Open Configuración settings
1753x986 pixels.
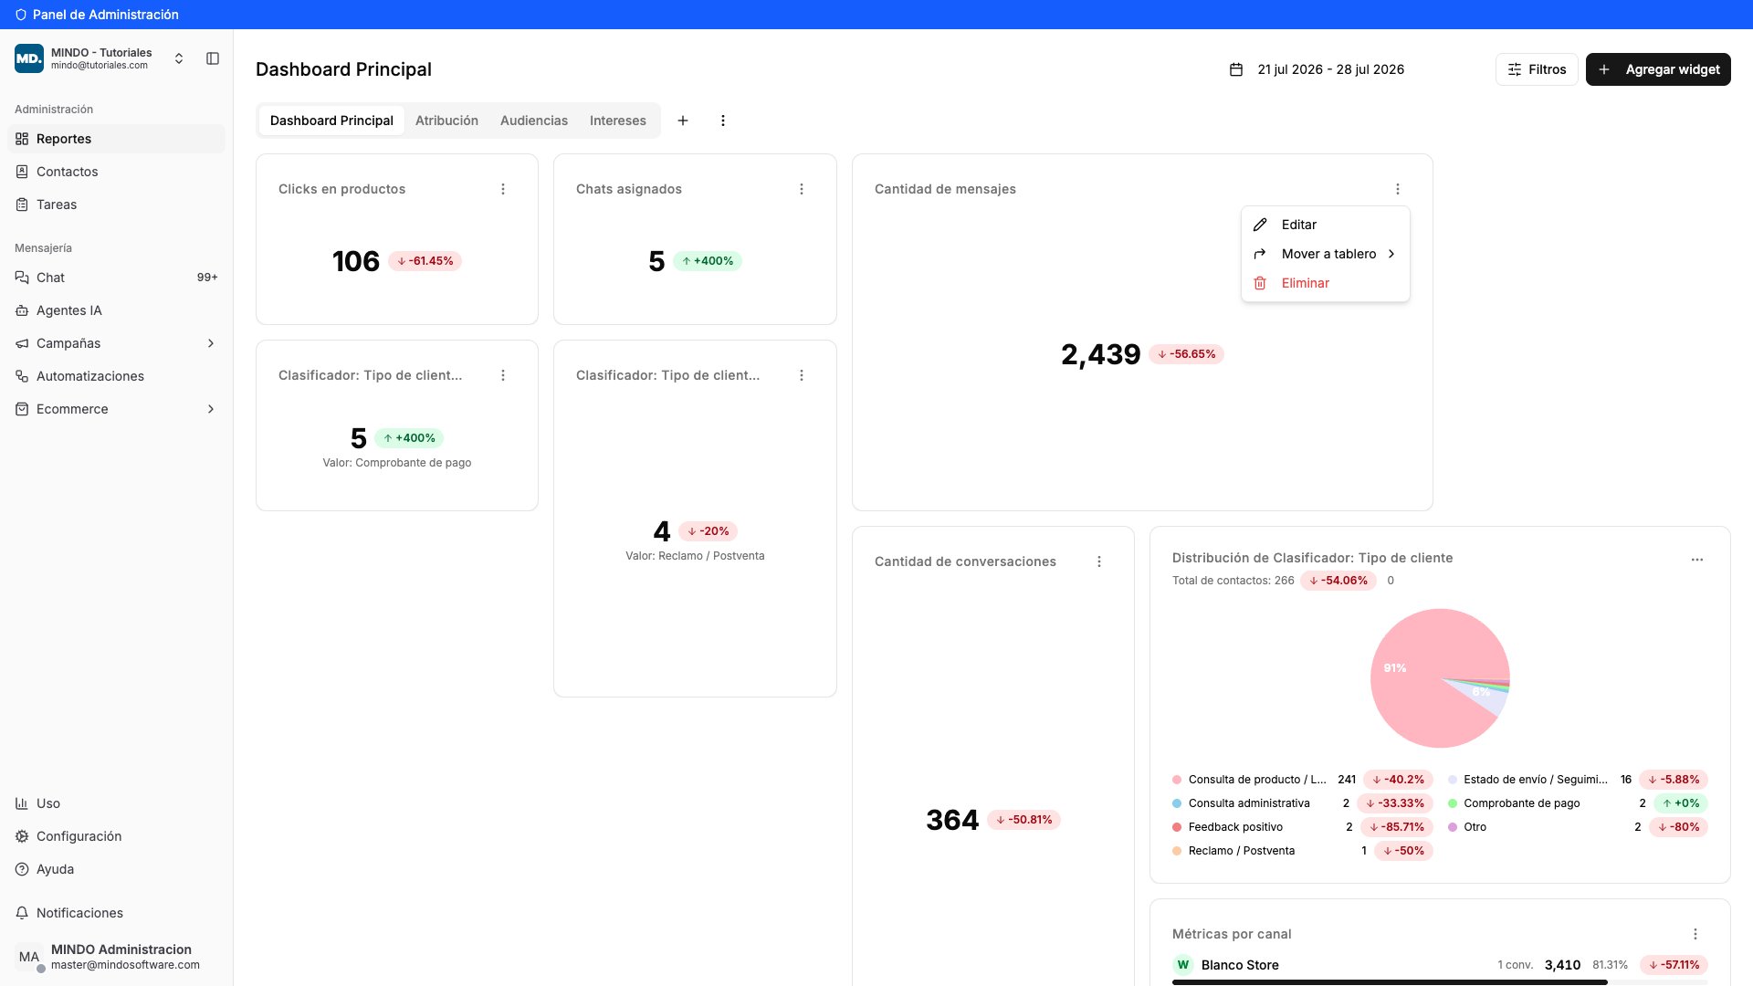(116, 836)
